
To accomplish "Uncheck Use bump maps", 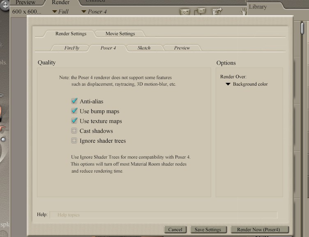I will 74,111.
